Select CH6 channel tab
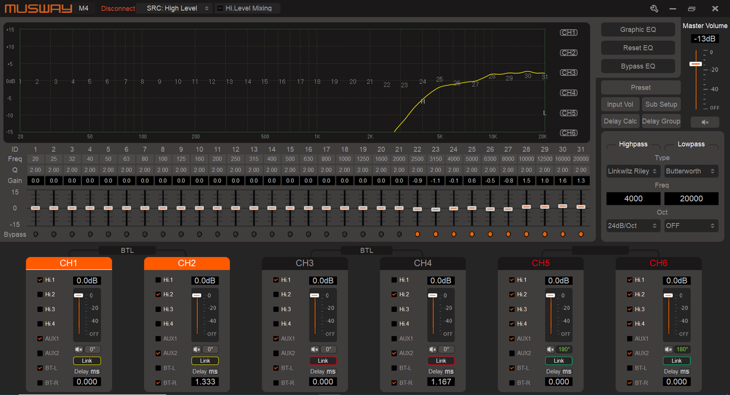Viewport: 730px width, 395px height. (659, 263)
